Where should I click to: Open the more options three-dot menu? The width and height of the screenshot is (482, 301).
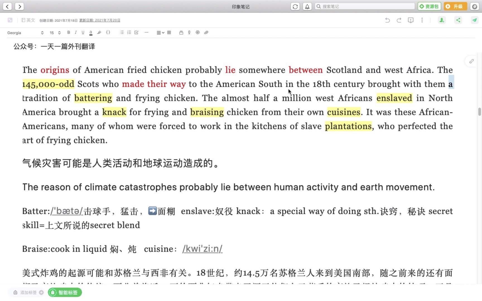(x=422, y=20)
